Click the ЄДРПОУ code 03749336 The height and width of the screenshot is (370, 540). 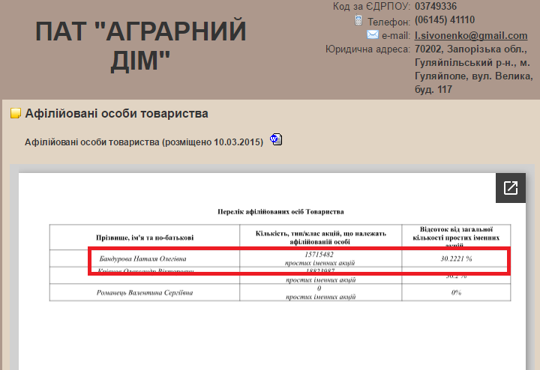tap(436, 6)
